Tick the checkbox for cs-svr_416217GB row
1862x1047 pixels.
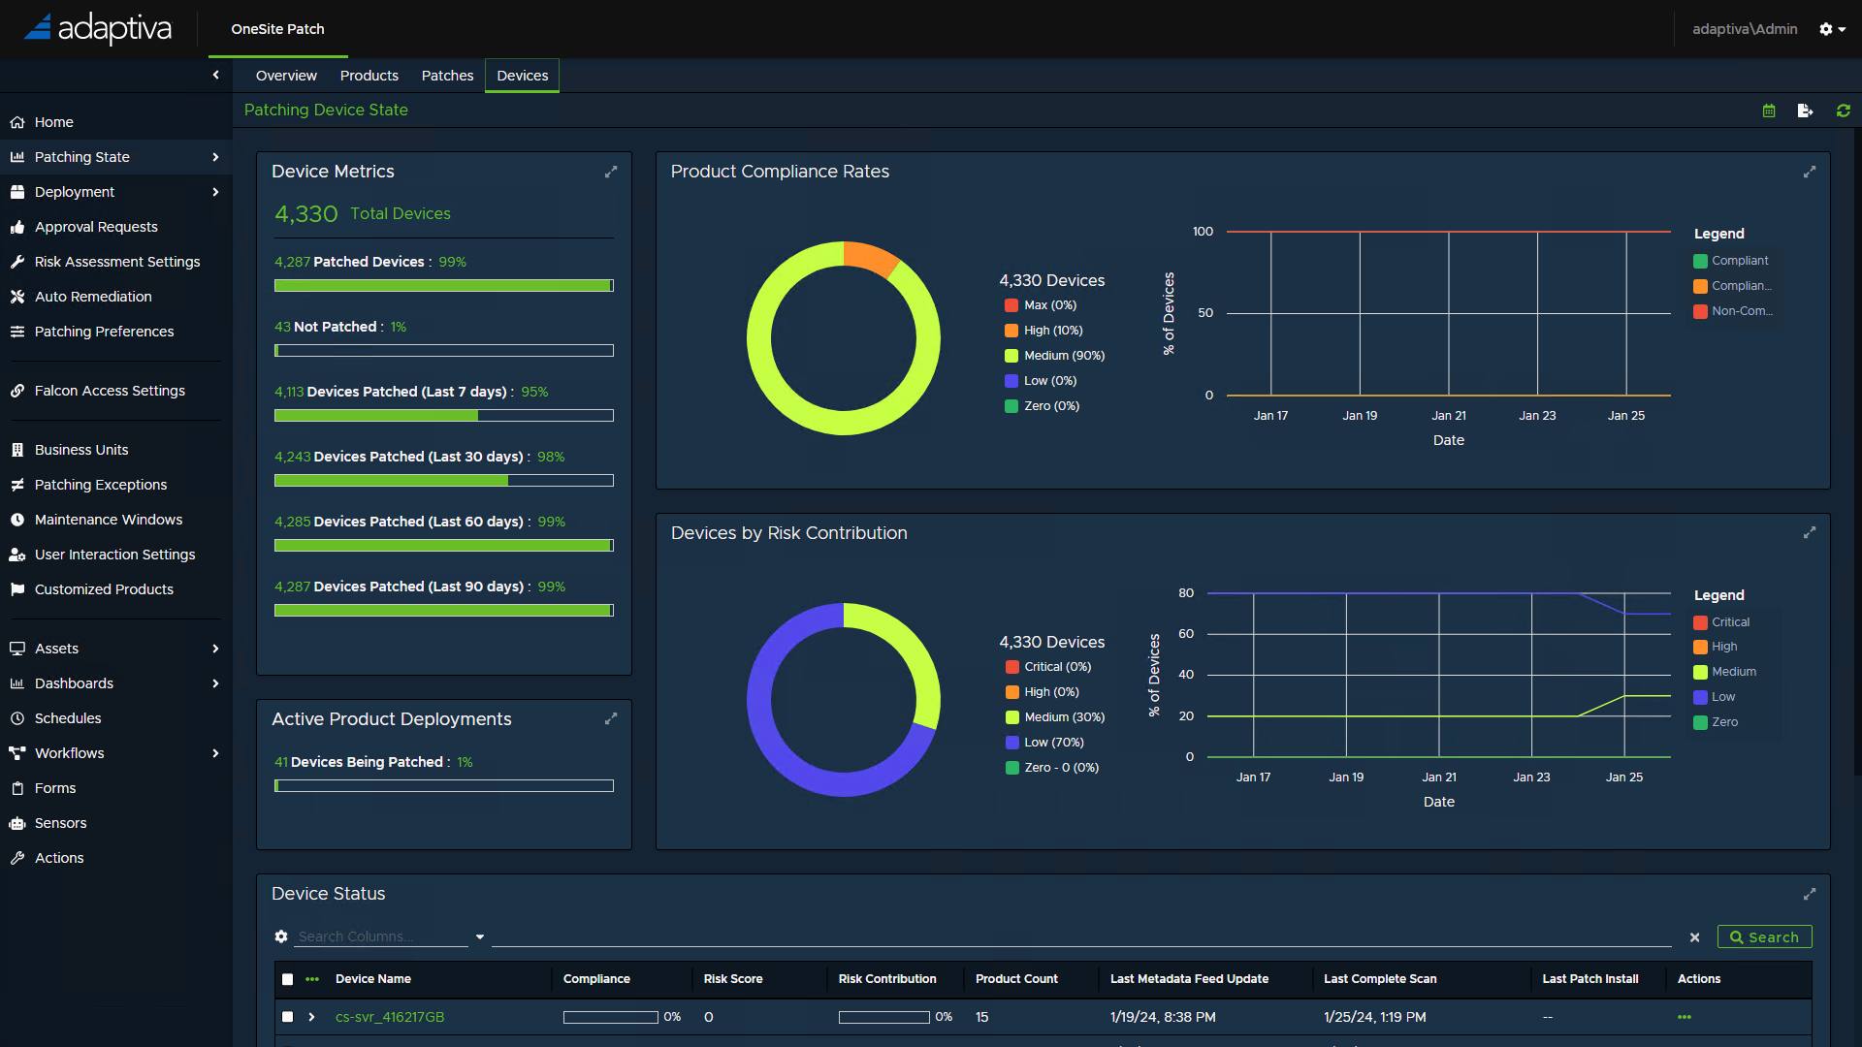(287, 1017)
